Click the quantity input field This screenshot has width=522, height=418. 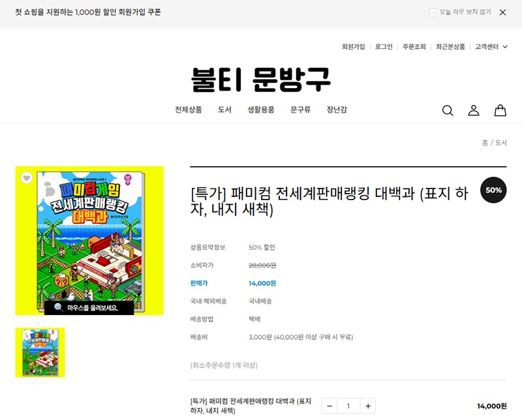[348, 406]
